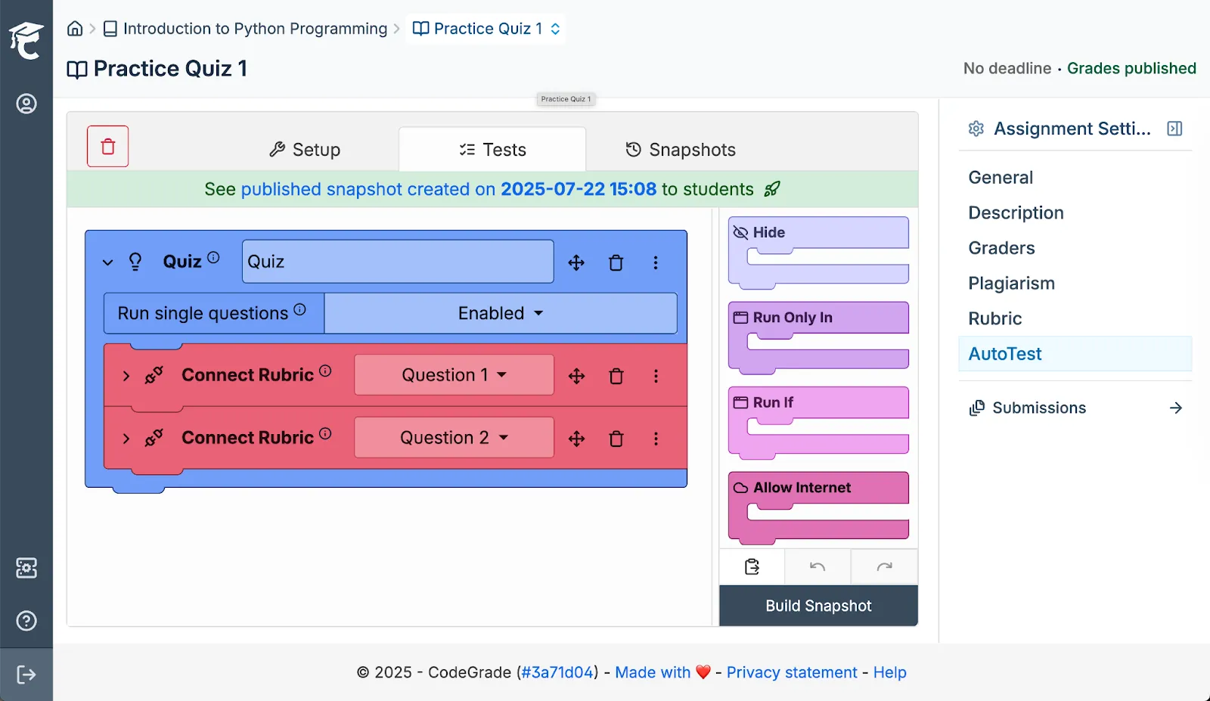Click the clipboard paste icon above Build Snapshot

[x=752, y=566]
